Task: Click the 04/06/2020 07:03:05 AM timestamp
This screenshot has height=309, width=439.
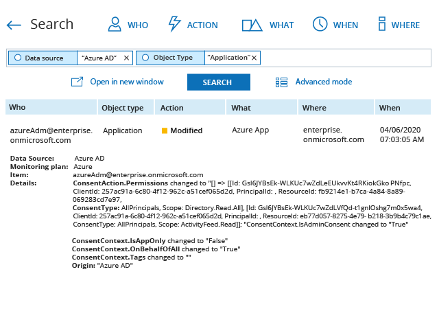Action: coord(402,135)
